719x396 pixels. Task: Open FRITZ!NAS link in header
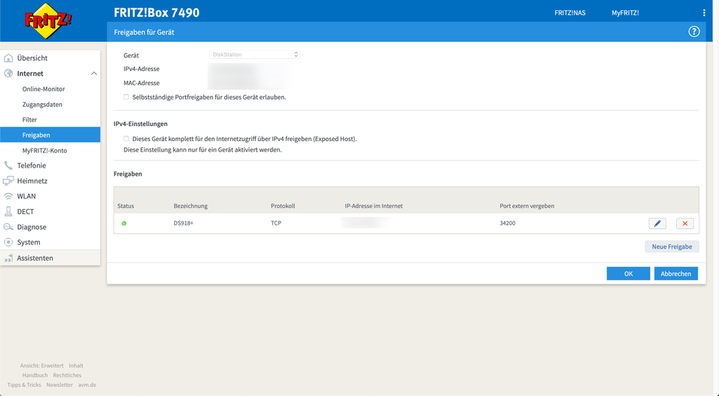[x=570, y=13]
